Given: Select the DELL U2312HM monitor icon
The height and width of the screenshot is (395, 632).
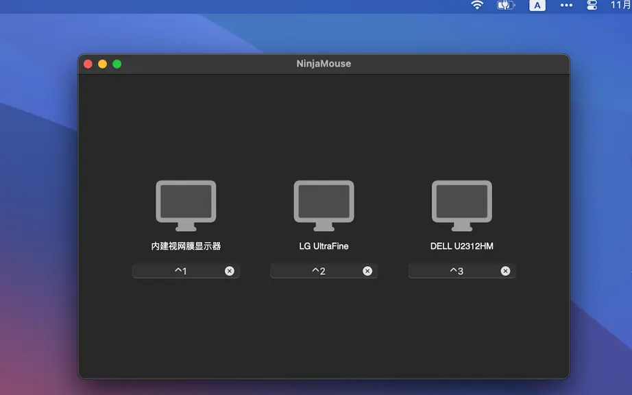Looking at the screenshot, I should tap(462, 206).
